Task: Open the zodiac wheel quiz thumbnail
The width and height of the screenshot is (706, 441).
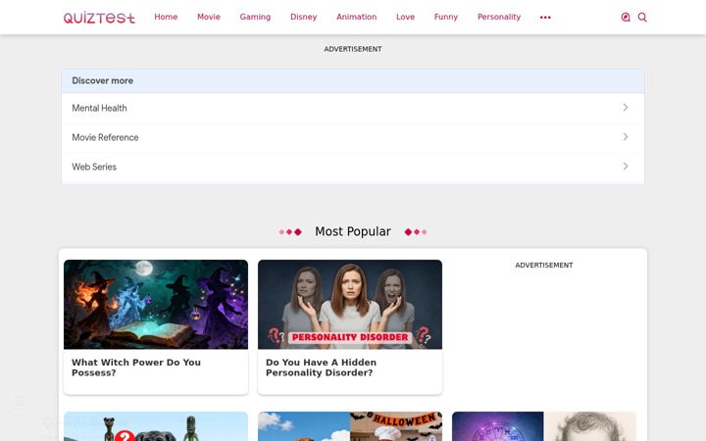Action: [544, 426]
